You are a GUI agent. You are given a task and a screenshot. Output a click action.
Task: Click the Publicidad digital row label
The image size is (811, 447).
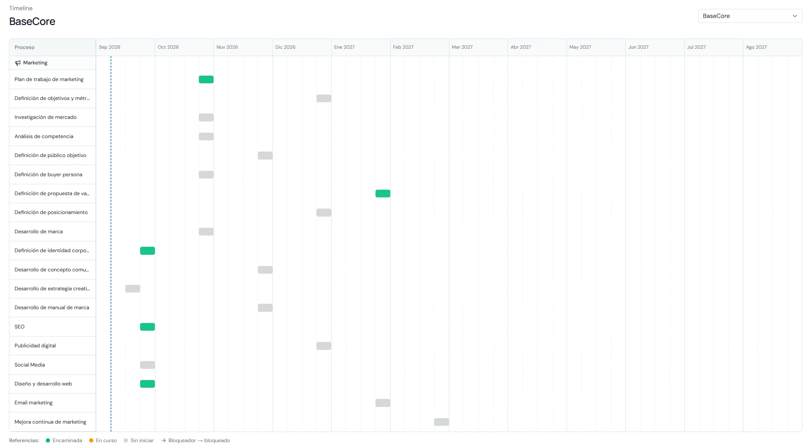[x=35, y=346]
